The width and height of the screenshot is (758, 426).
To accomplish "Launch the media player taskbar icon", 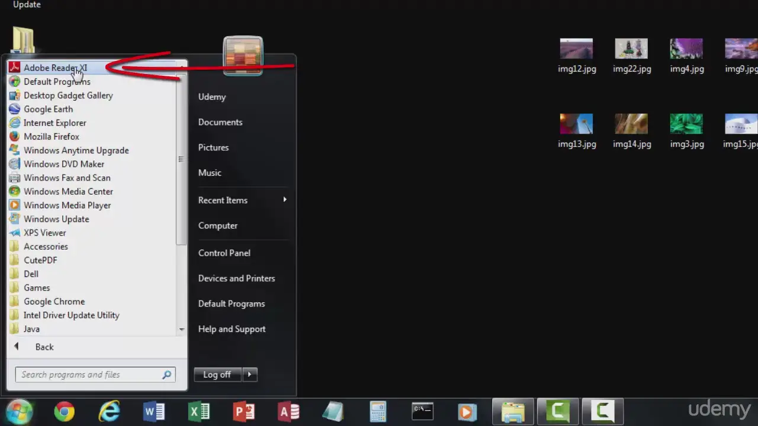I will coord(467,411).
